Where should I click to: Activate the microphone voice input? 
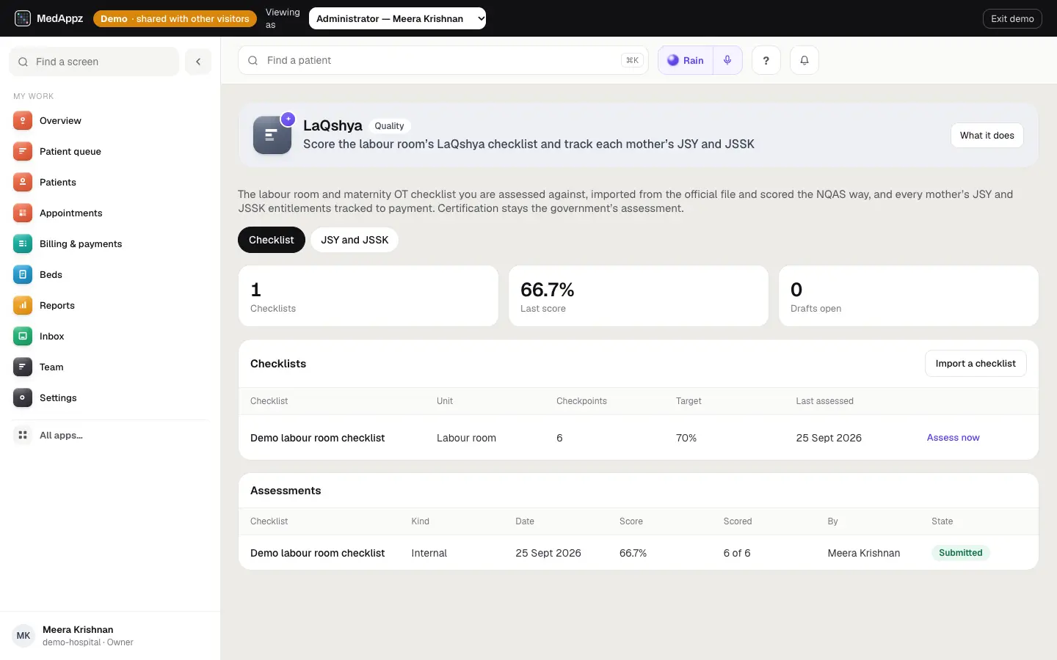coord(727,60)
